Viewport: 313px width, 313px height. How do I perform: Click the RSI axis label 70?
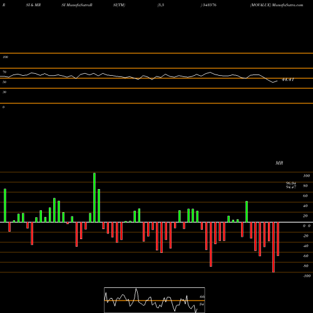click(x=4, y=72)
